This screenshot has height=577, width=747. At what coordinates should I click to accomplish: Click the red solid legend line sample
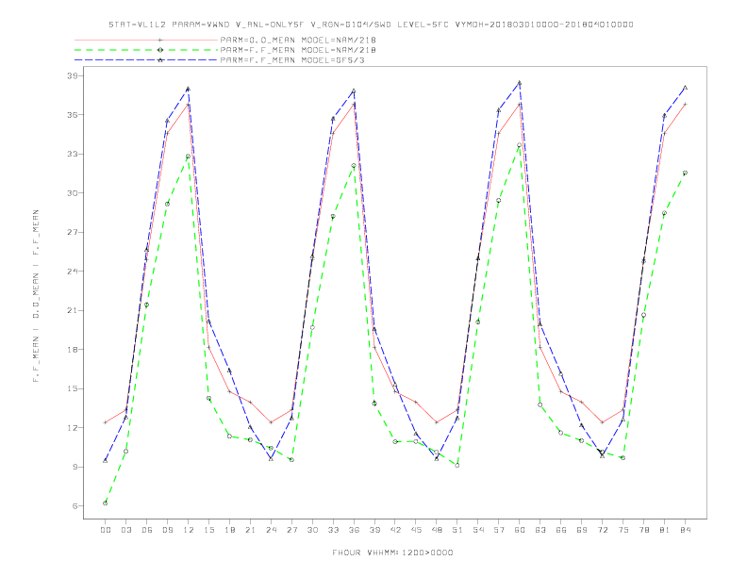tap(146, 40)
